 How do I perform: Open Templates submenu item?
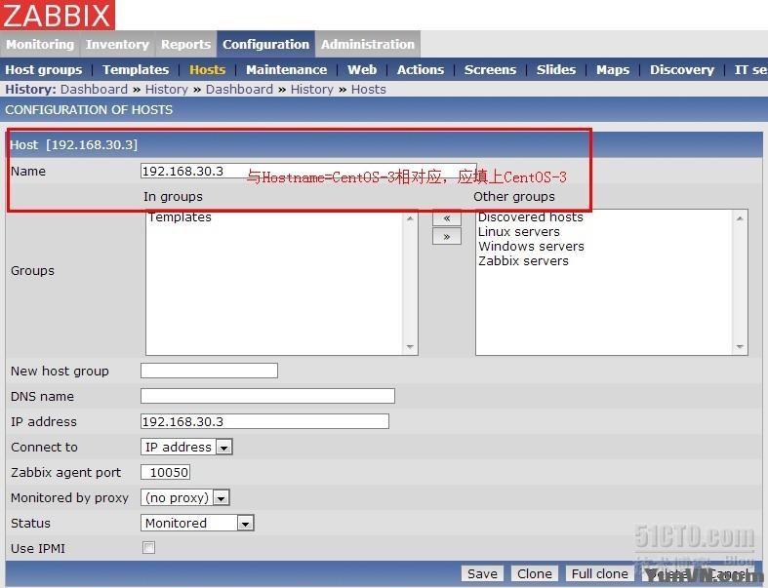point(136,69)
